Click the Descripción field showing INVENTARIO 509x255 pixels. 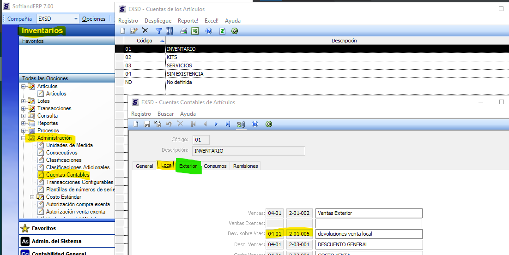[x=248, y=151]
